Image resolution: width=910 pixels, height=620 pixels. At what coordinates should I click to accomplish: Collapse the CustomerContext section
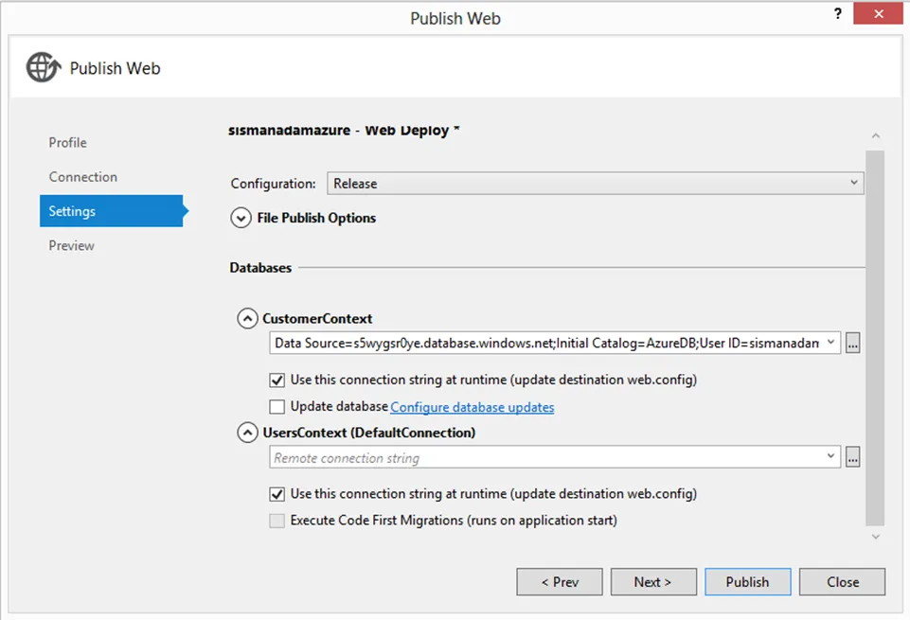[247, 318]
